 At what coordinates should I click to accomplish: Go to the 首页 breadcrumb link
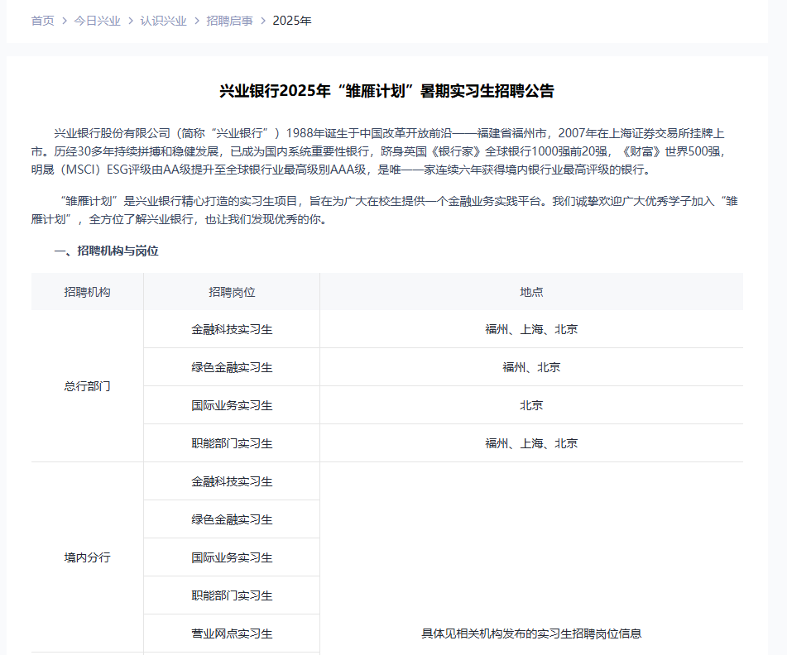(x=43, y=21)
